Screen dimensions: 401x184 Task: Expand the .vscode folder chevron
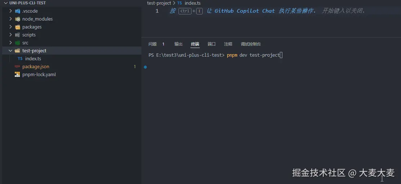[10, 11]
